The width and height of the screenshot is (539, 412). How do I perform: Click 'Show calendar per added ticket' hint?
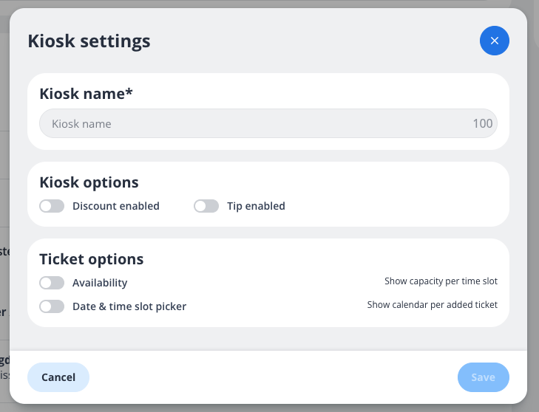click(x=432, y=304)
